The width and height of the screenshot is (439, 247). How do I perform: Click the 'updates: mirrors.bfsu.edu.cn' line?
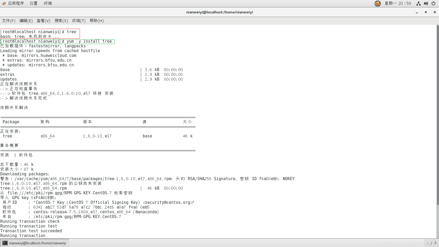38,65
